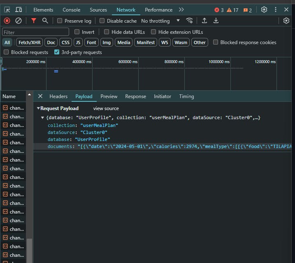Collapse the Request Payload section

(39, 108)
